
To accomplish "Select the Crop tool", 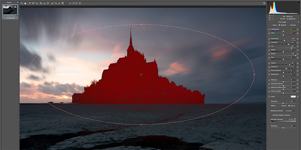I will point(41,3).
